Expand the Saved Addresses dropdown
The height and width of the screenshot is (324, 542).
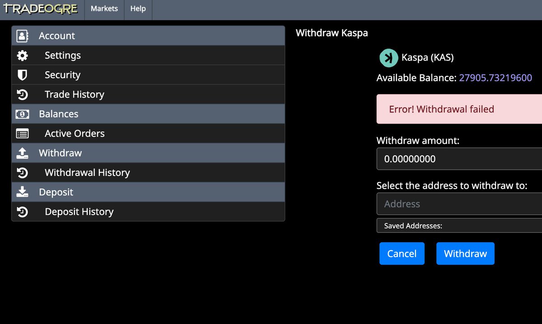[x=459, y=226]
